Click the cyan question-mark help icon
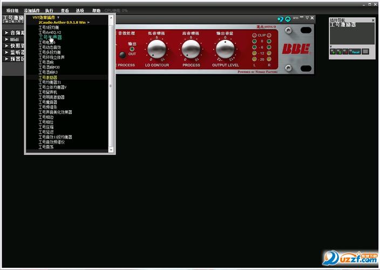This screenshot has height=270, width=380. coord(280,19)
